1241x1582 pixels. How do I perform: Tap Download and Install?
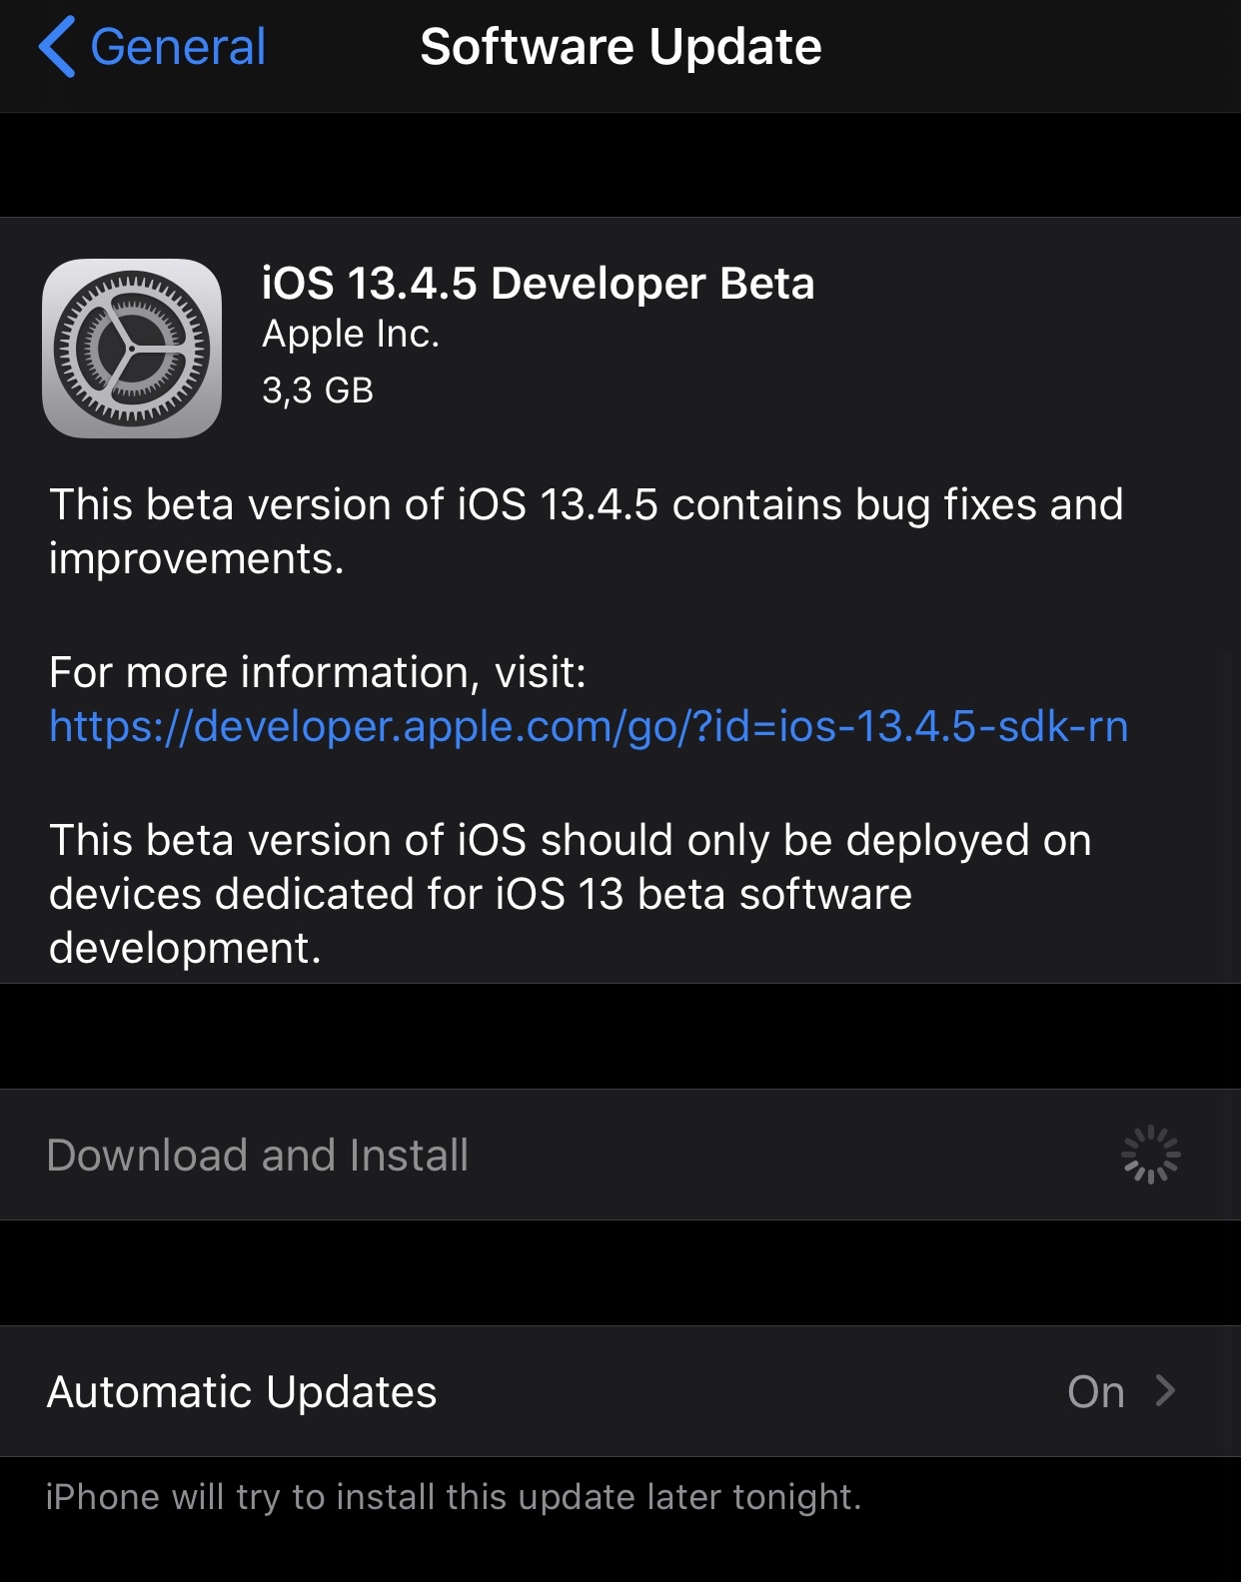pos(258,1156)
